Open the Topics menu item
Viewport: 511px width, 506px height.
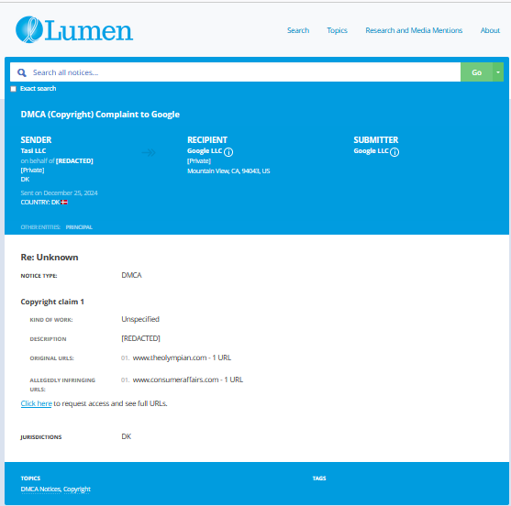pyautogui.click(x=337, y=30)
